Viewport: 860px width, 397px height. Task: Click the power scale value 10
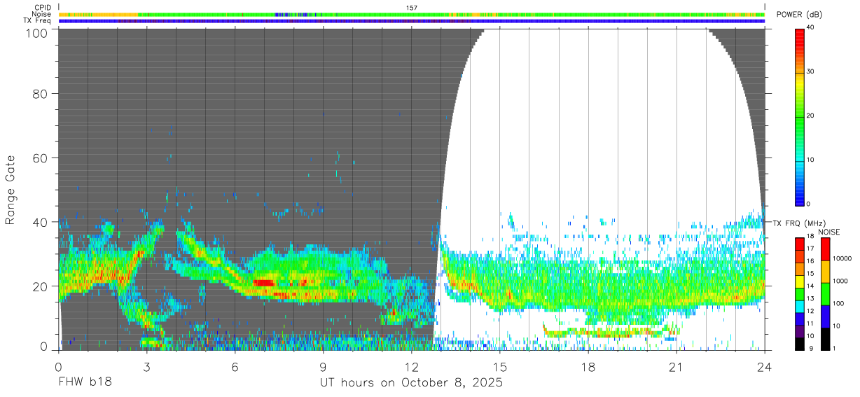tap(810, 160)
